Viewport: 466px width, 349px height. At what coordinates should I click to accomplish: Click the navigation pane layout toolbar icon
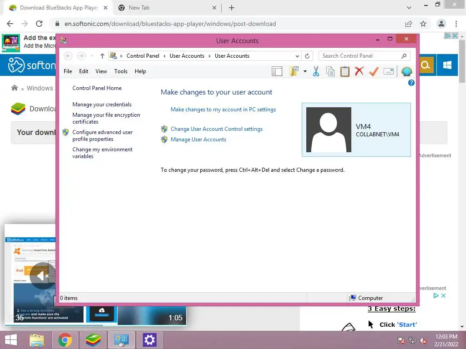(277, 71)
